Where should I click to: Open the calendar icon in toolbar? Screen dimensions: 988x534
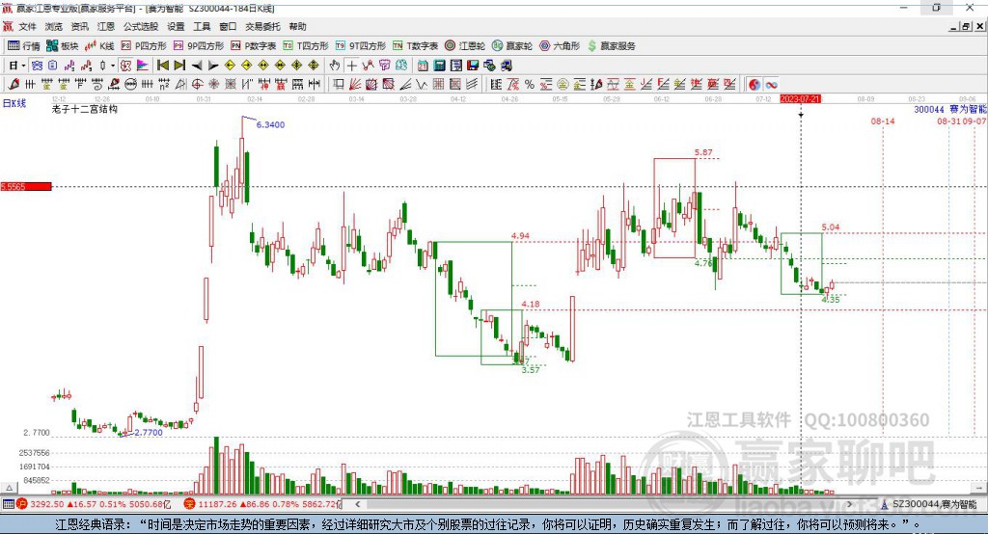(423, 66)
